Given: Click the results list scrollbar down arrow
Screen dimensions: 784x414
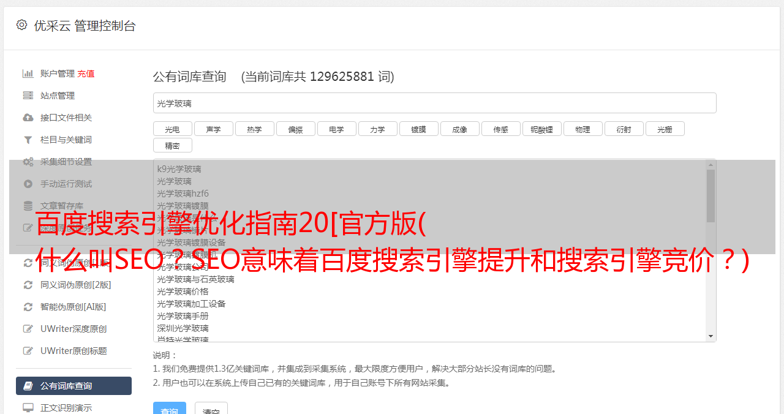Looking at the screenshot, I should tap(710, 336).
